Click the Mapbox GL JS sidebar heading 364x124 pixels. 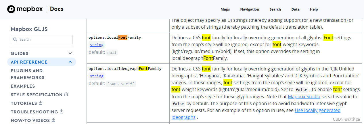[x=29, y=29]
